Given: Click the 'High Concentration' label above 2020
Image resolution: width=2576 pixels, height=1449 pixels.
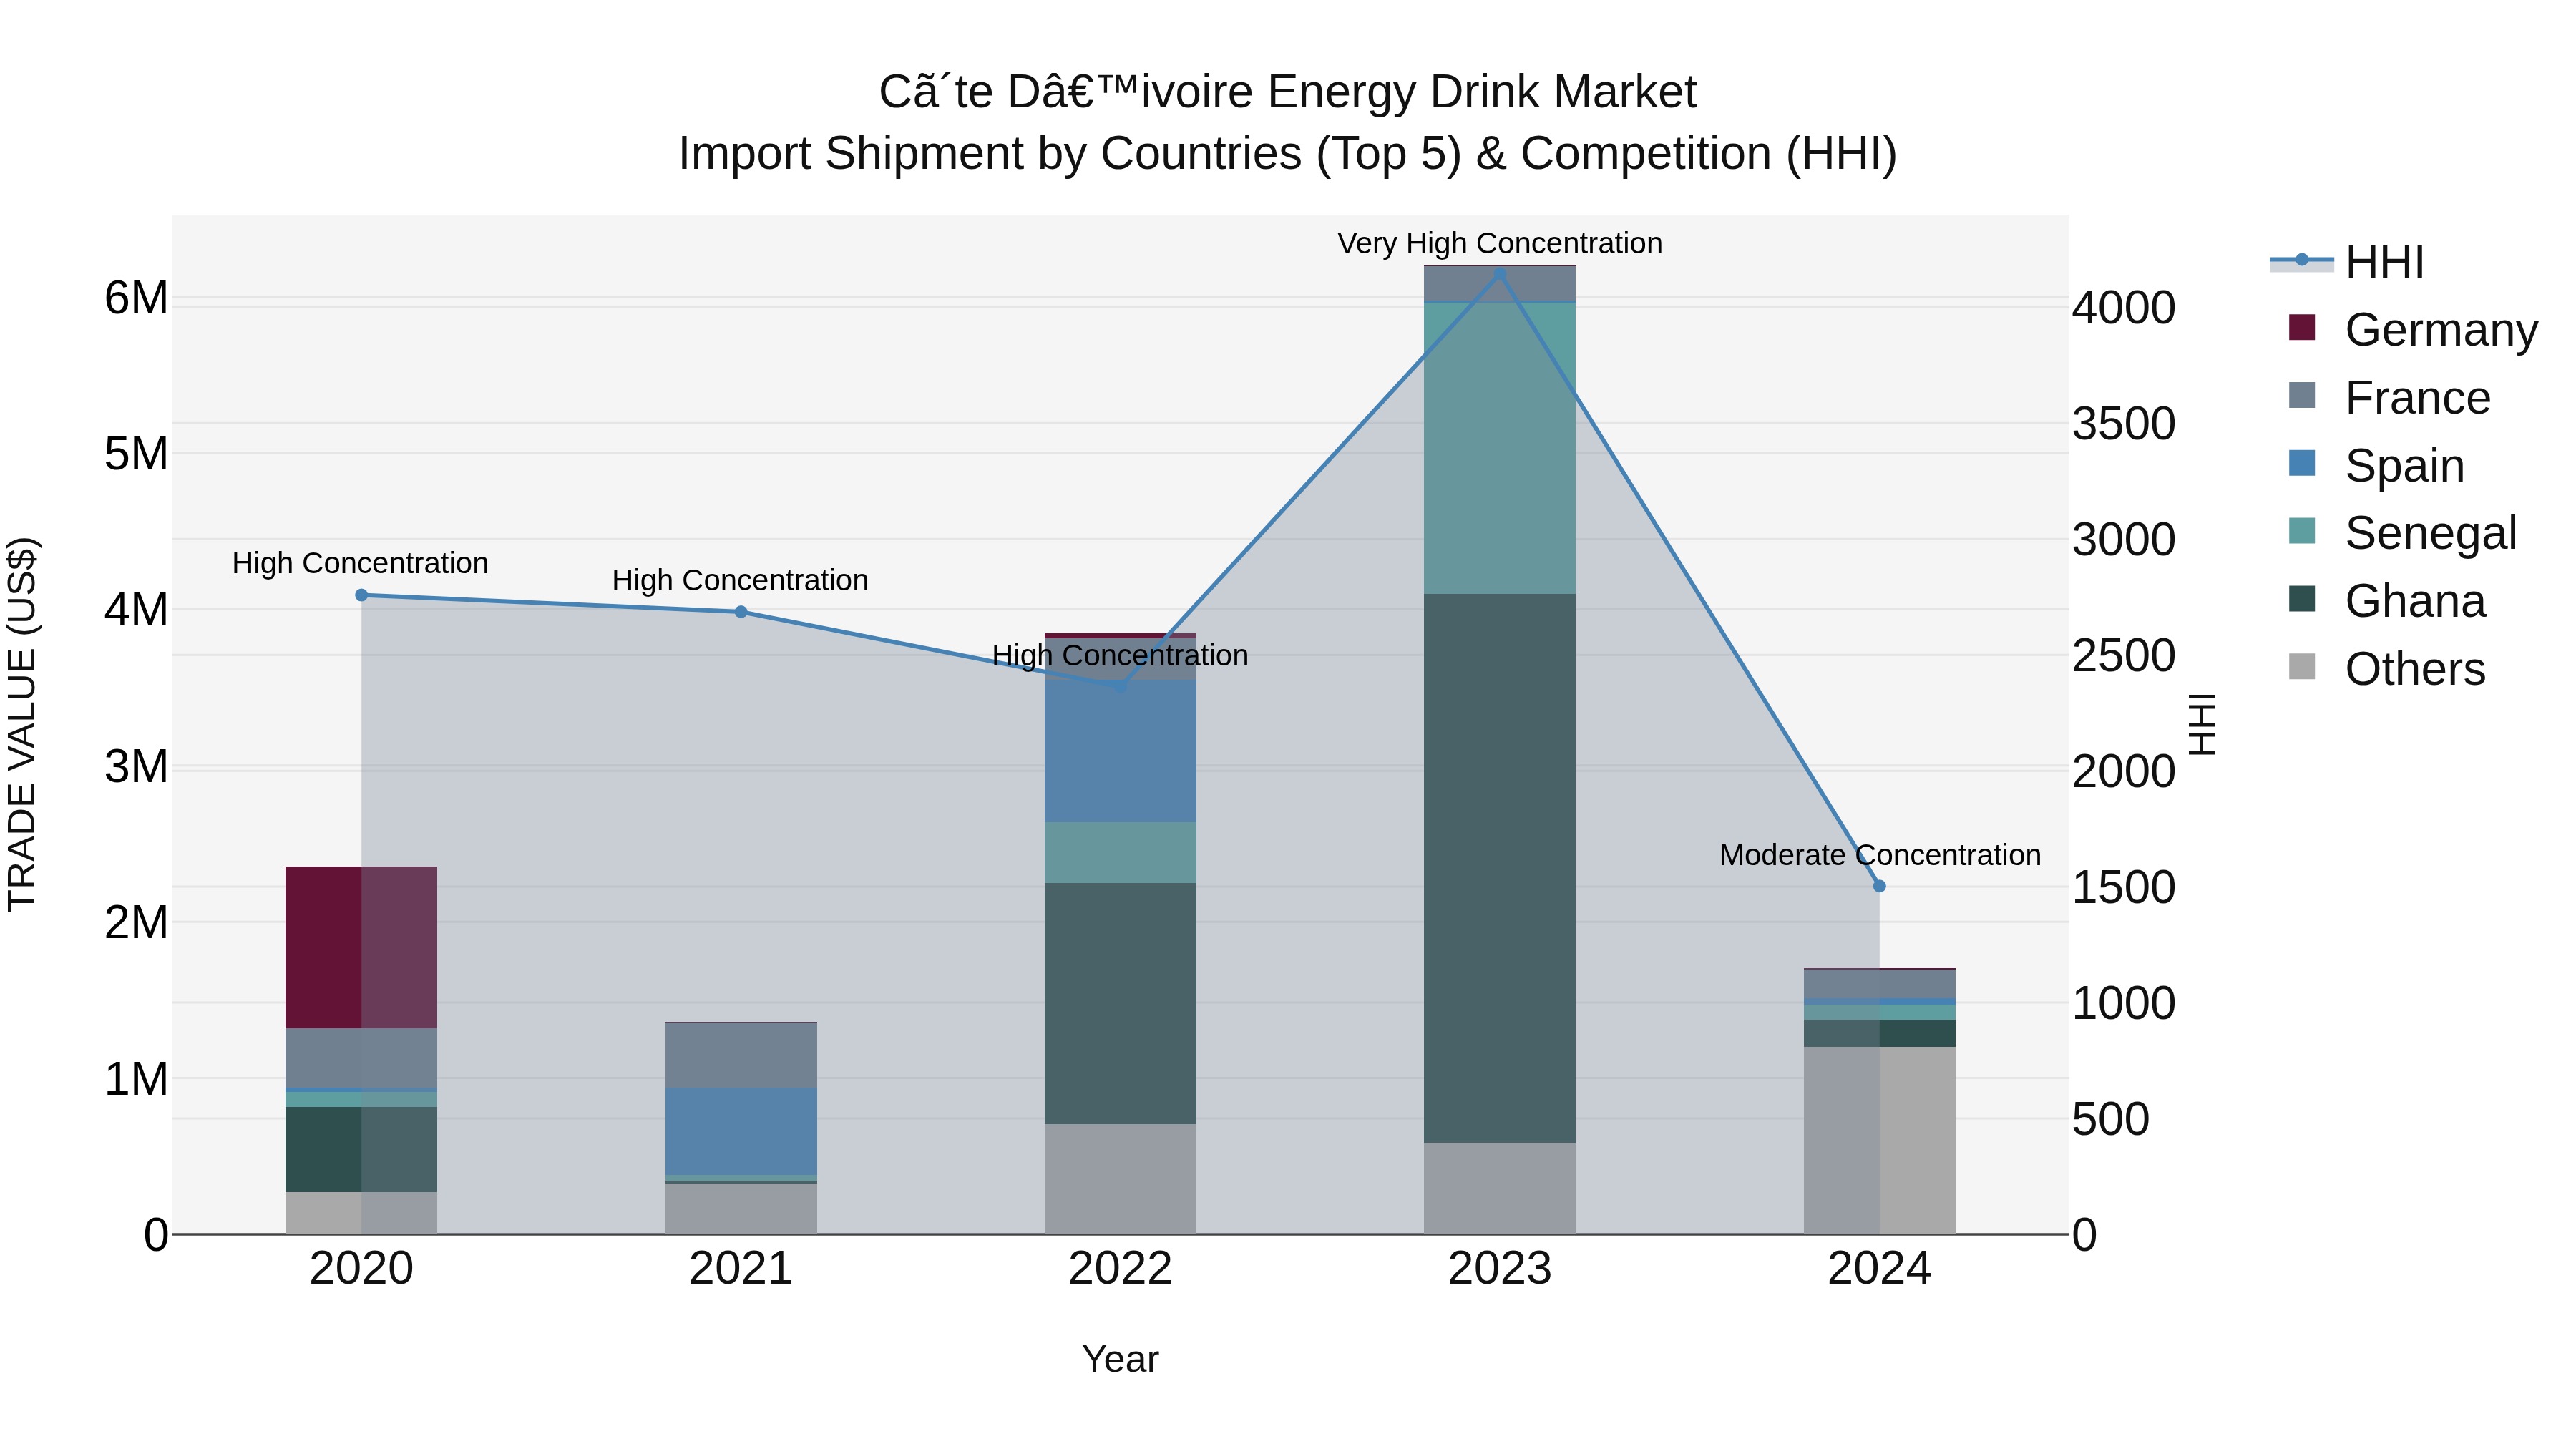Looking at the screenshot, I should click(x=360, y=563).
